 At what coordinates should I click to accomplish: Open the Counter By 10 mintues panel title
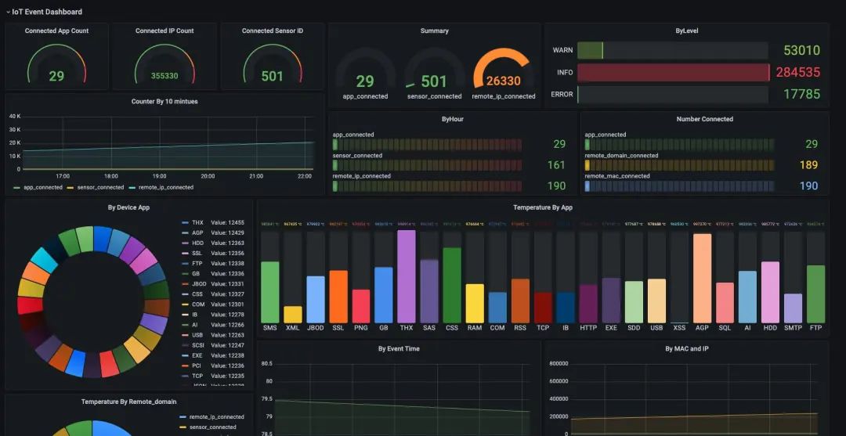(164, 101)
